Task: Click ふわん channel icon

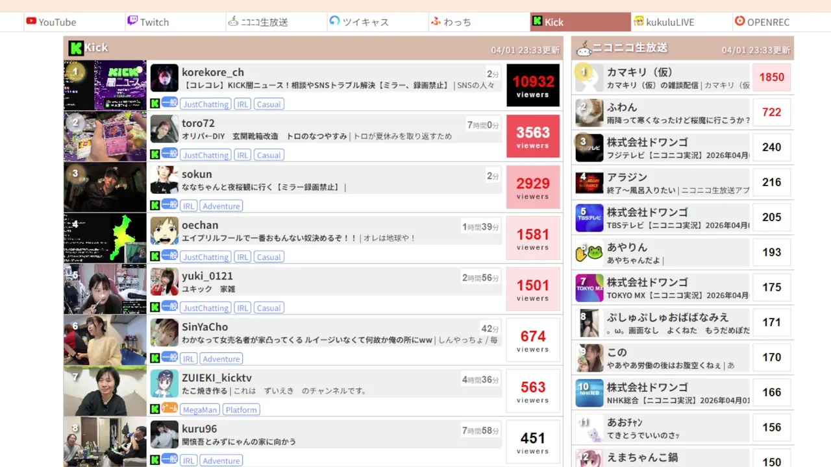Action: click(589, 112)
